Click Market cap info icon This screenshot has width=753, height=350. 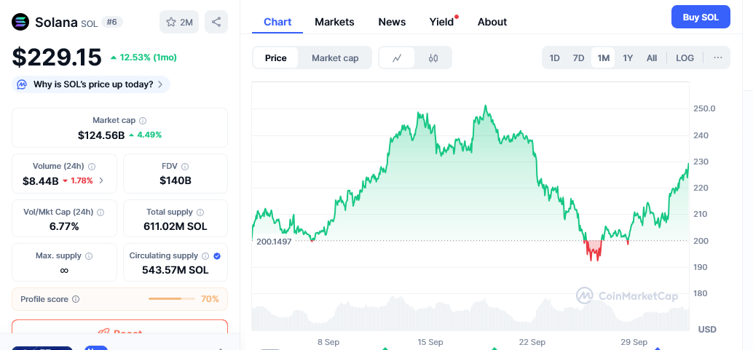pos(143,120)
